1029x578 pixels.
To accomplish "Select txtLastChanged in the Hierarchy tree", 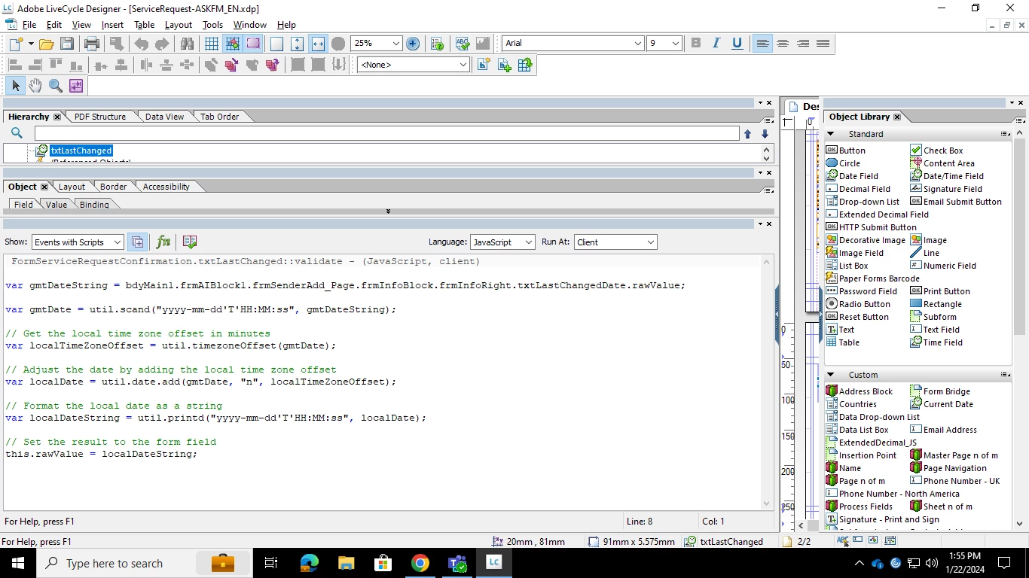I will 81,151.
